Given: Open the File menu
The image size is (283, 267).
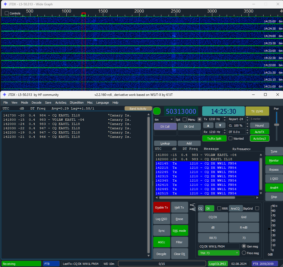Looking at the screenshot, I should [6, 103].
